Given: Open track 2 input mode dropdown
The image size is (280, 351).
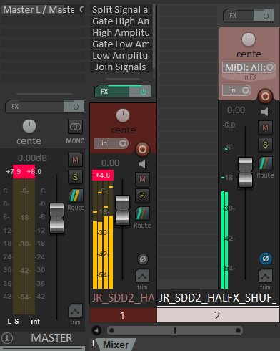Looking at the screenshot, I should [x=236, y=90].
